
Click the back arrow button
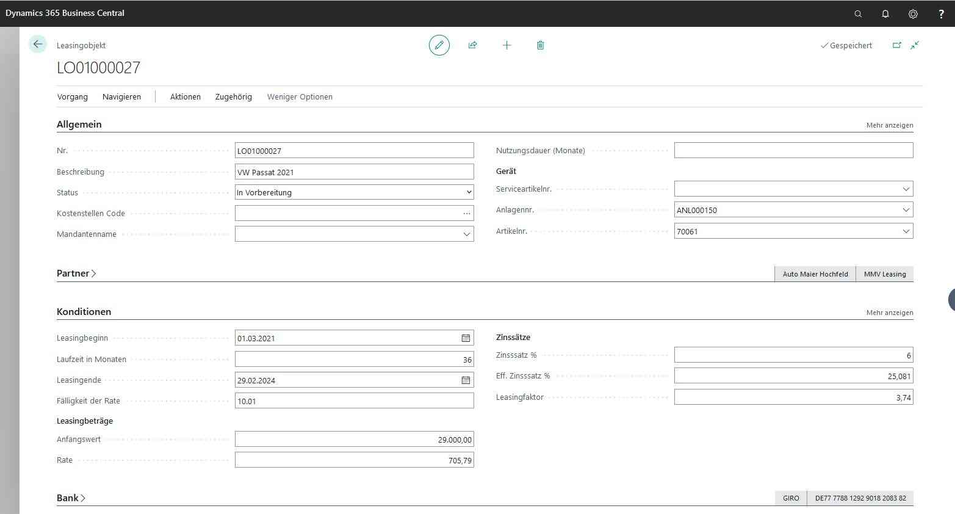[38, 44]
